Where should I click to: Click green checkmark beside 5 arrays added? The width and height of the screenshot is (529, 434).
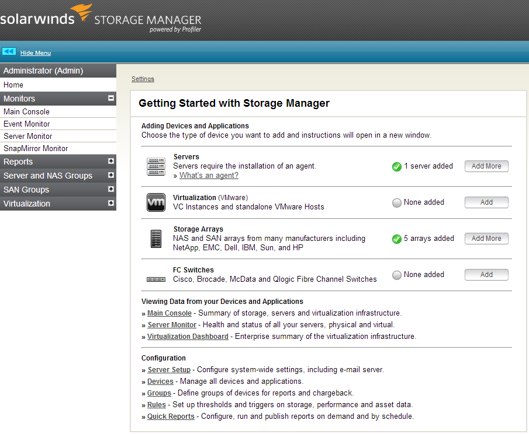[x=397, y=239]
